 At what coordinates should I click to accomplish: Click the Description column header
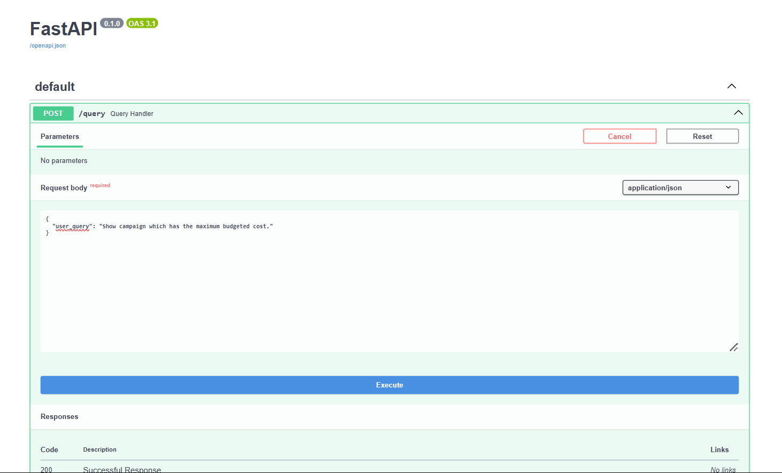99,449
